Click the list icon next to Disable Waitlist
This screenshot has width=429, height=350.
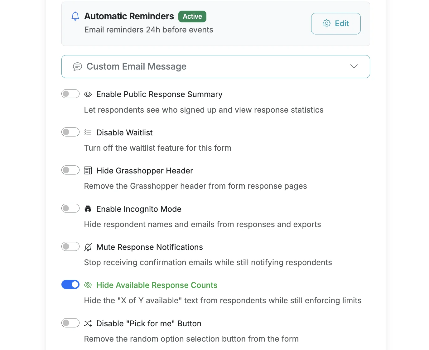coord(88,132)
